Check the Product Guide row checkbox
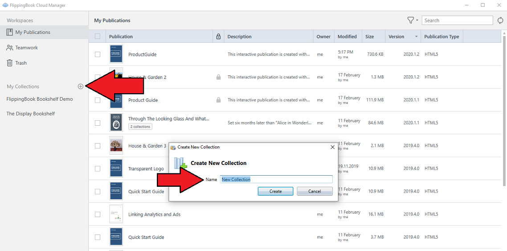This screenshot has width=507, height=251. pos(97,100)
